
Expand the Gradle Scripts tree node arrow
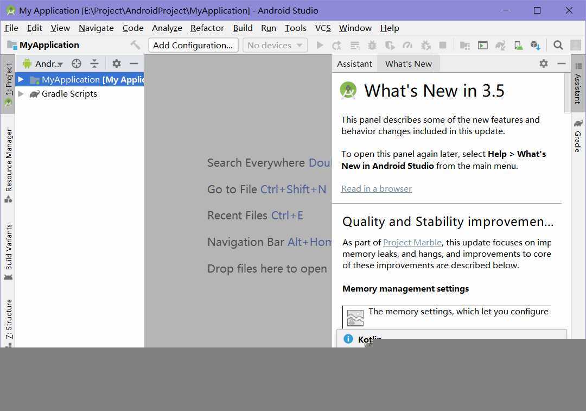(21, 93)
